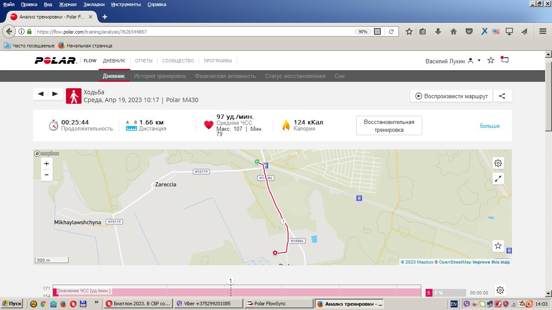
Task: Save page to Pocket
Action: [x=469, y=31]
